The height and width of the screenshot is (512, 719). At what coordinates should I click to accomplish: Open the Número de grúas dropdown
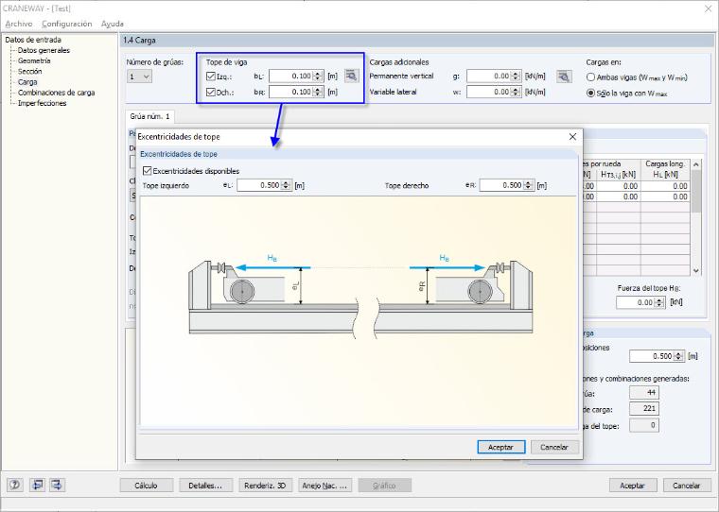point(139,77)
